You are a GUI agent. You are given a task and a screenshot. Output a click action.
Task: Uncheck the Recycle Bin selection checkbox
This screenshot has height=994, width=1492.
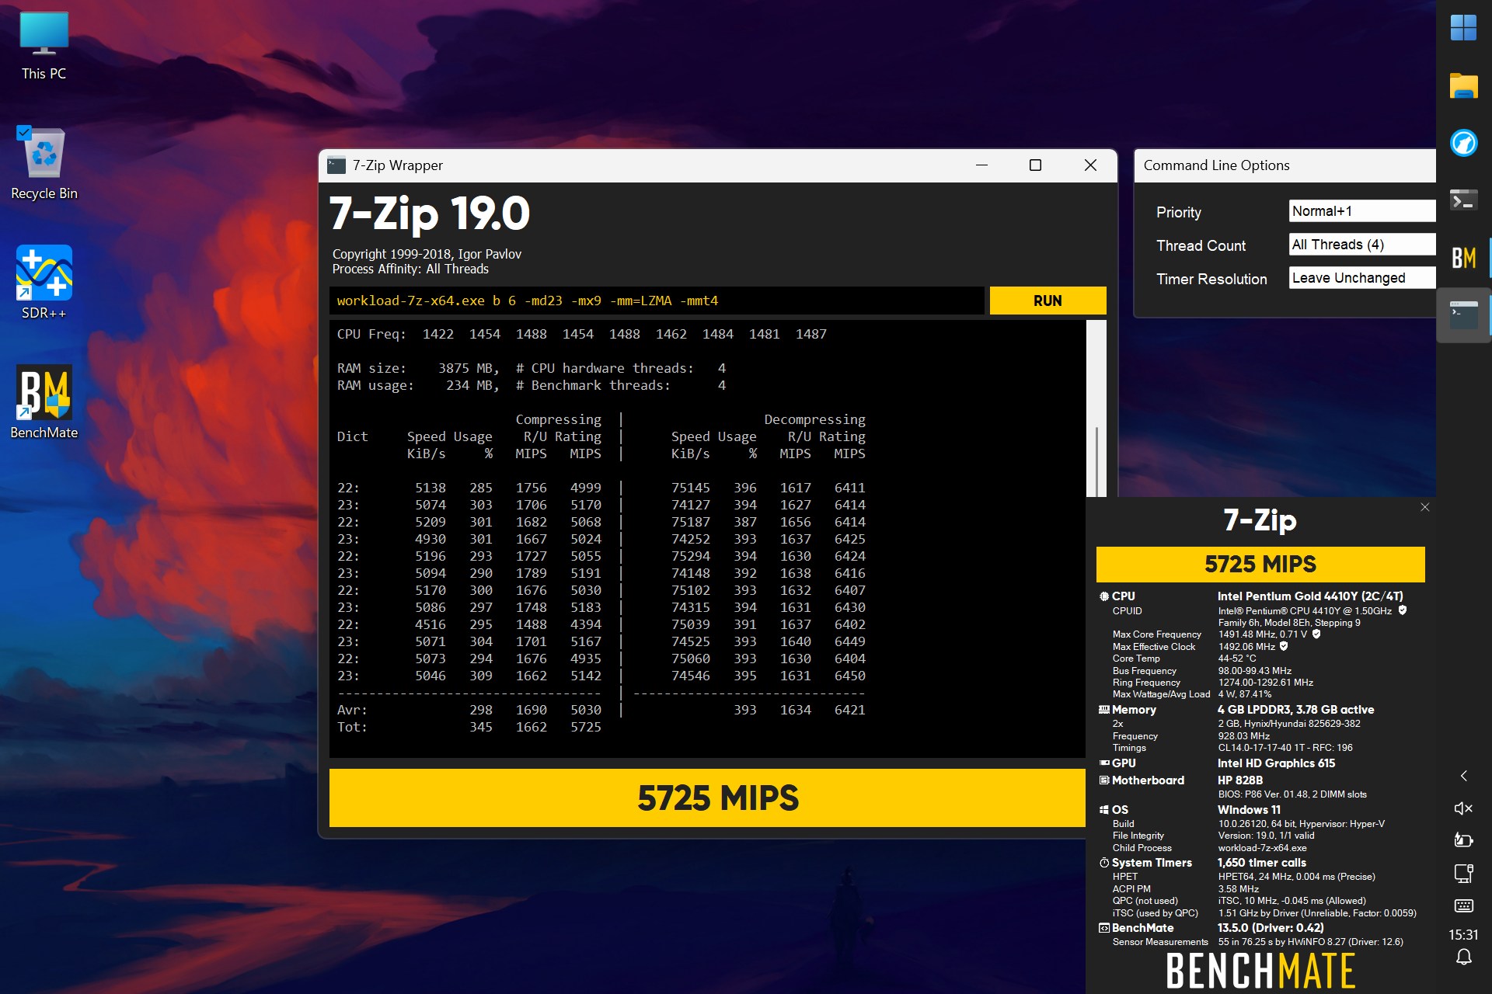coord(24,133)
